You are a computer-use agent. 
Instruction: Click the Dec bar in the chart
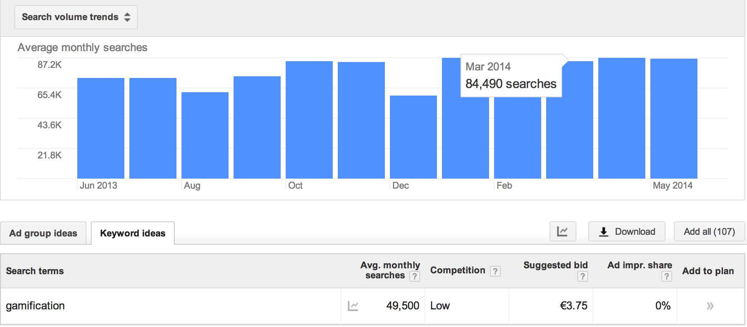pyautogui.click(x=413, y=137)
